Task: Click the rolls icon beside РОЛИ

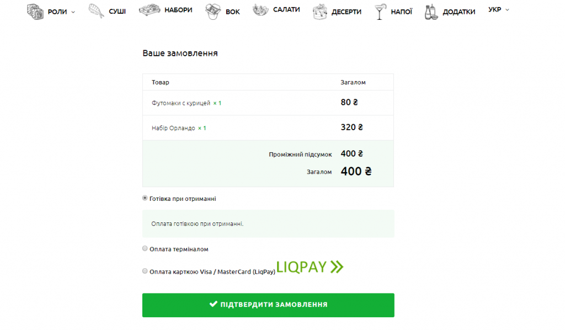Action: tap(35, 12)
